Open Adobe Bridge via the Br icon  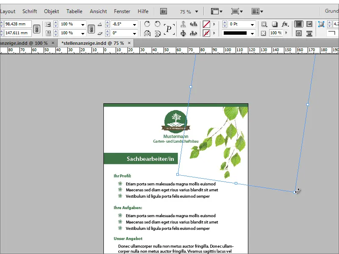164,11
